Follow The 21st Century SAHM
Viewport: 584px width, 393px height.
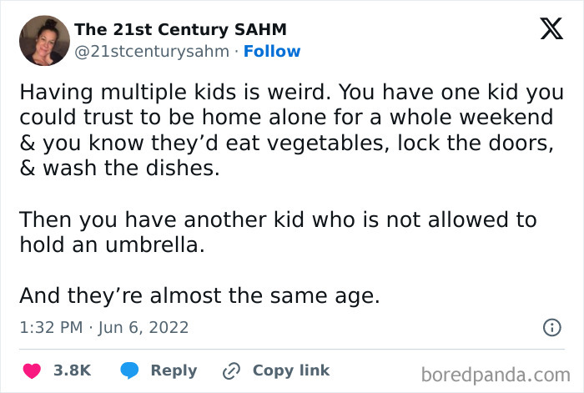(274, 52)
